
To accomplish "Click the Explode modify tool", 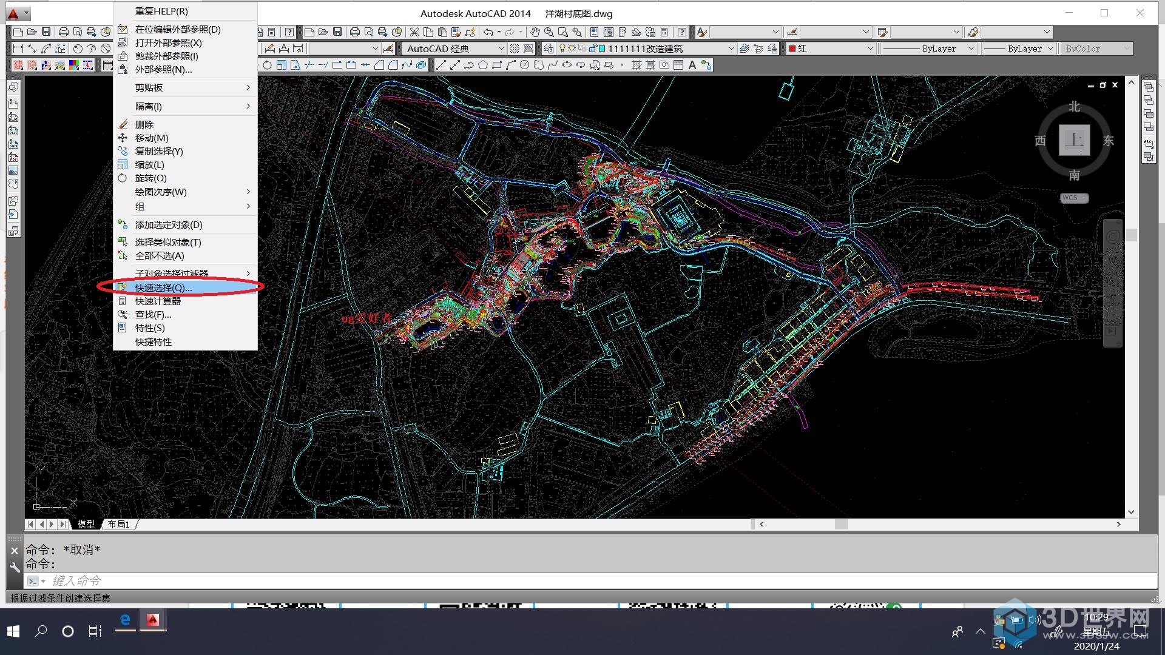I will pyautogui.click(x=421, y=65).
